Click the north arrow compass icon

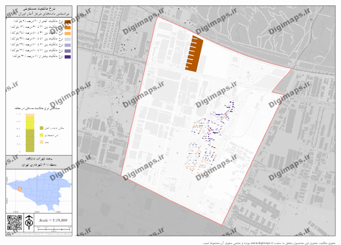(x=28, y=222)
